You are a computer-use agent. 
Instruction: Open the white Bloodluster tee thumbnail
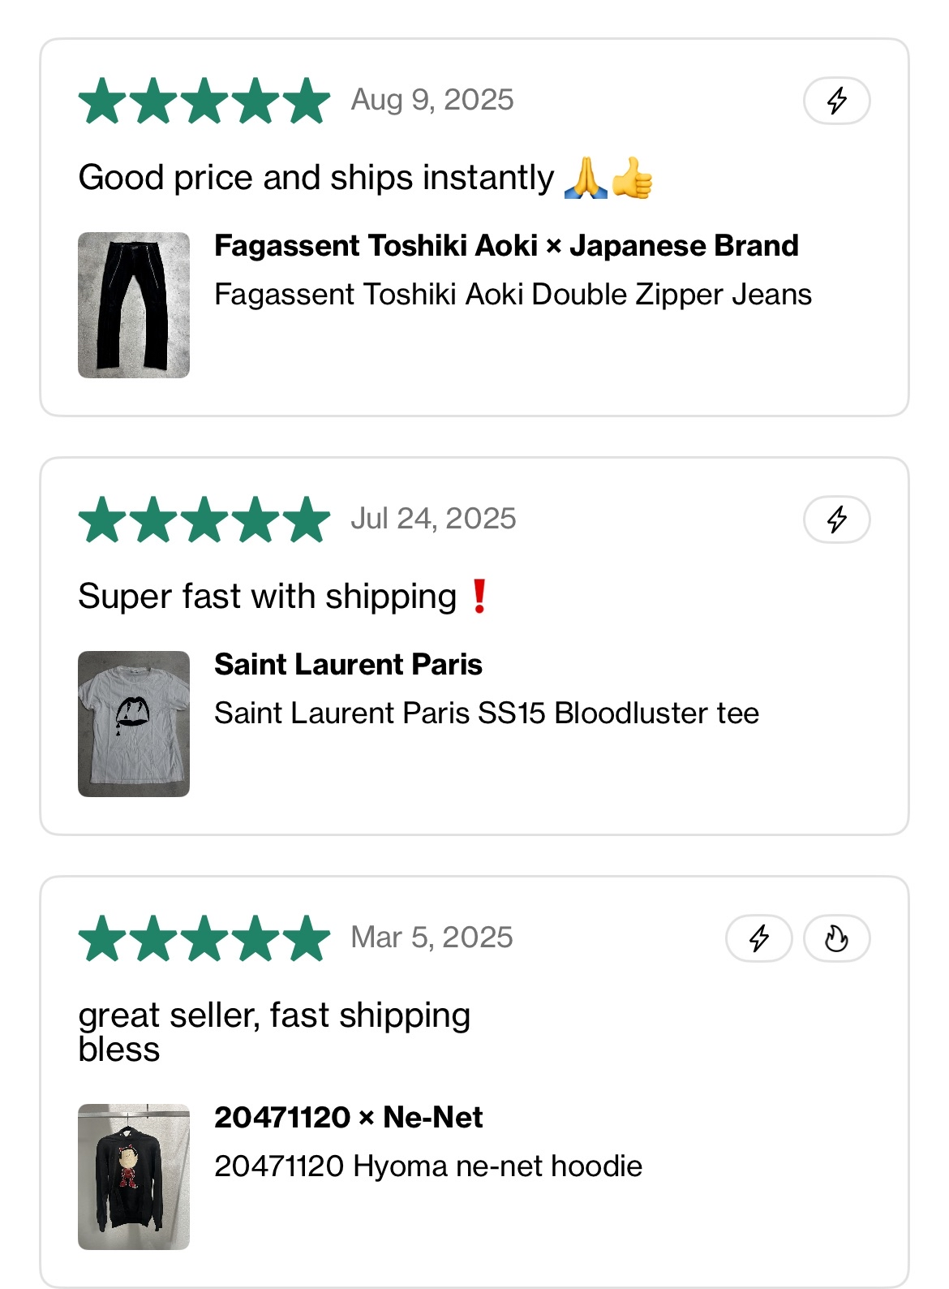pyautogui.click(x=134, y=724)
